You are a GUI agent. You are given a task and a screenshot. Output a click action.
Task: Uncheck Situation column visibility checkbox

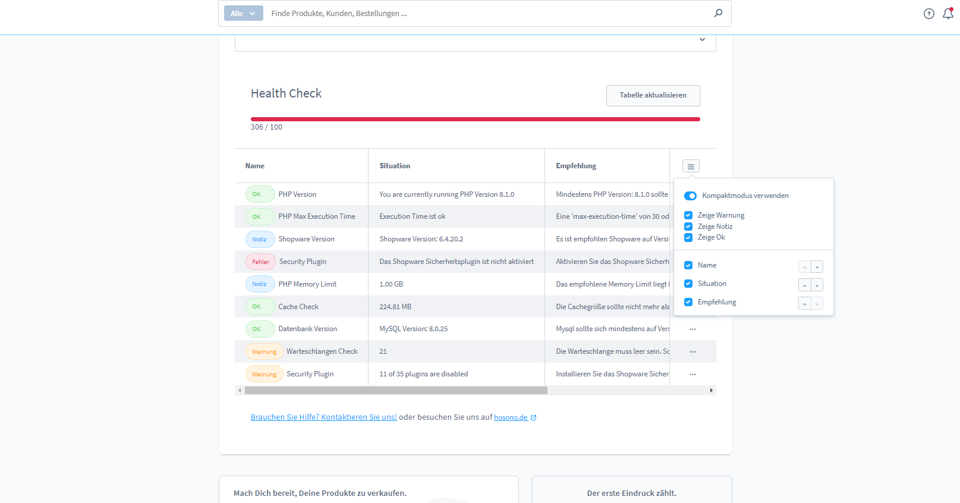(688, 284)
